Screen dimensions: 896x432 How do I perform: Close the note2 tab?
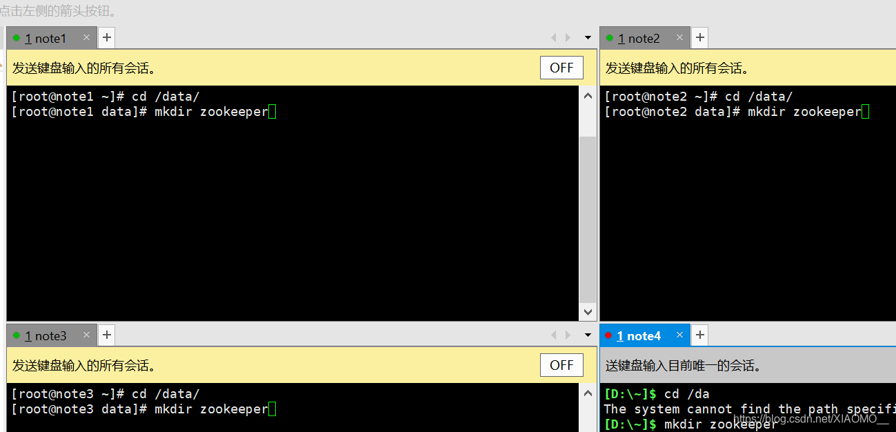coord(679,38)
